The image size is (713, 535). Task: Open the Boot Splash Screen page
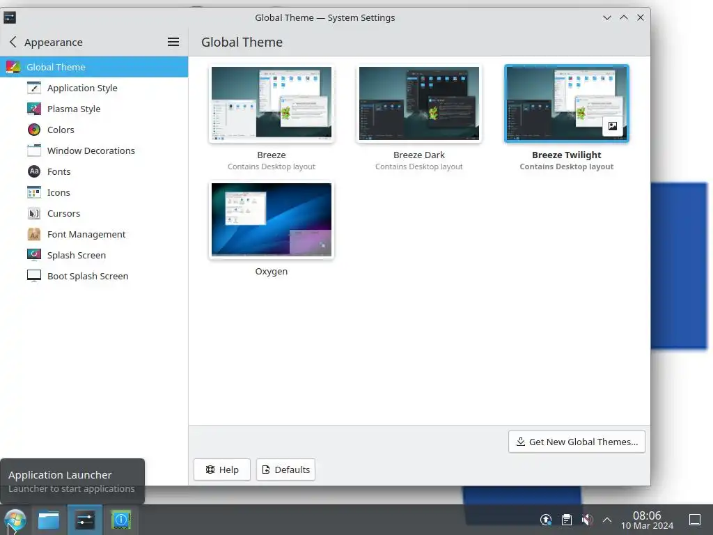click(x=94, y=276)
